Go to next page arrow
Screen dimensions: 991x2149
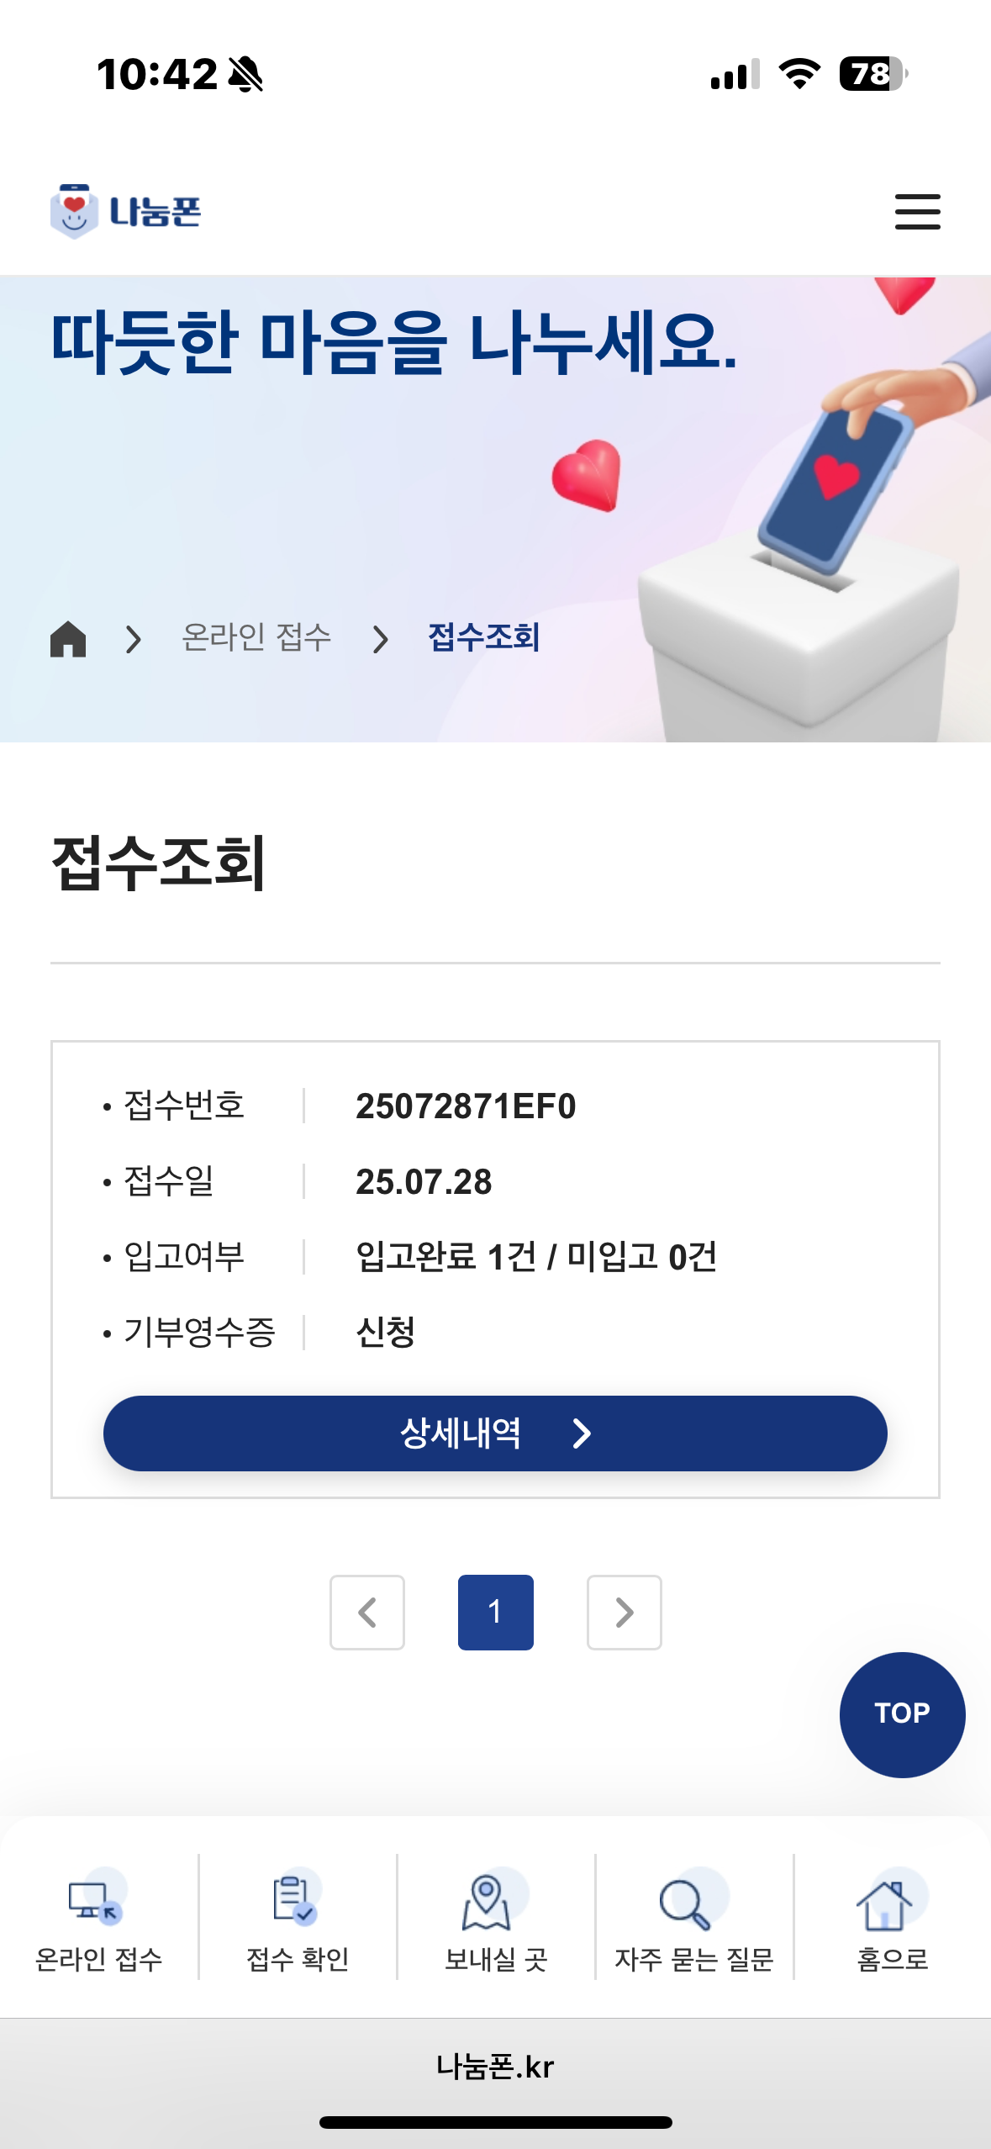tap(624, 1613)
